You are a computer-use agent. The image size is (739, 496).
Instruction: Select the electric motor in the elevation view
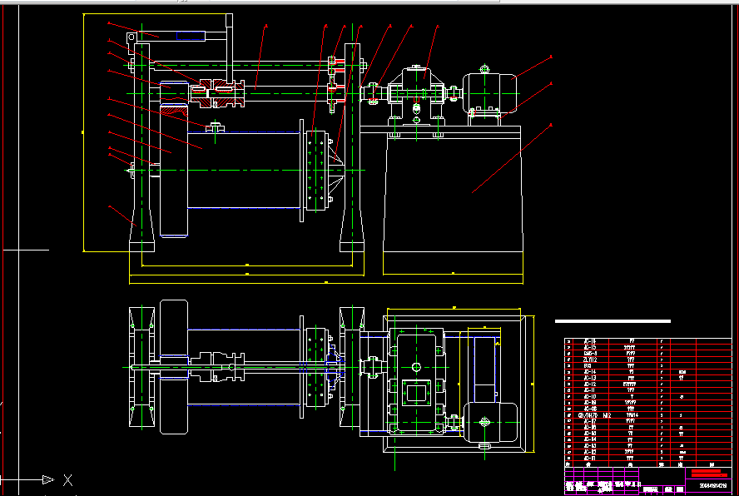point(489,93)
